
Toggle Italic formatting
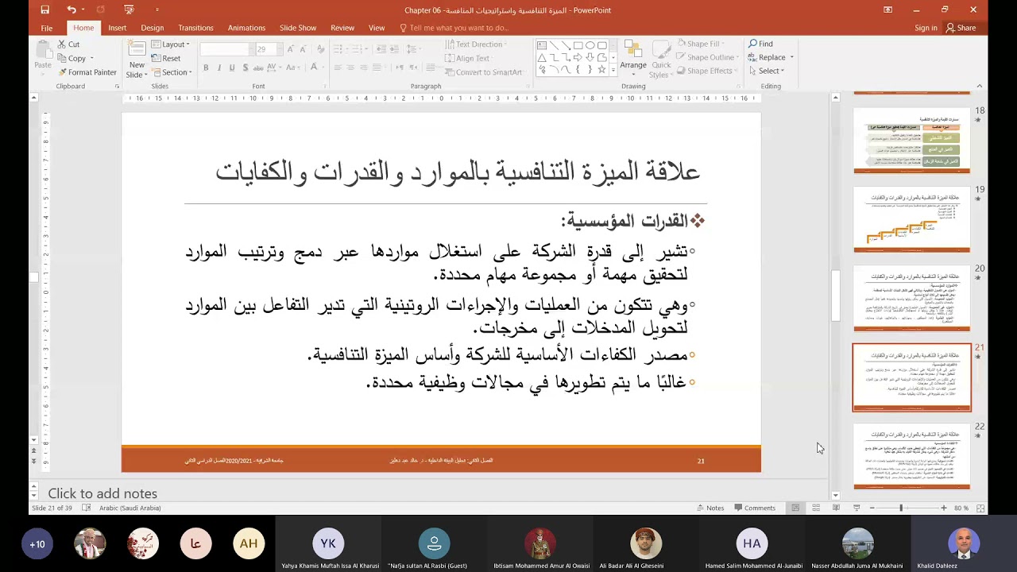[218, 68]
